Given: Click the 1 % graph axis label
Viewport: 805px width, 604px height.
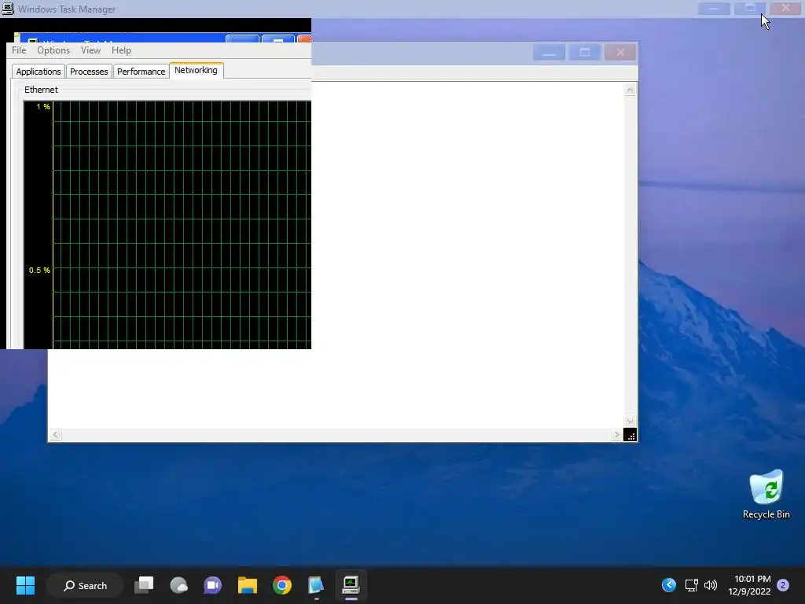Looking at the screenshot, I should [43, 107].
